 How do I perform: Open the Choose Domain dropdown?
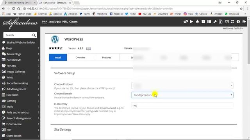pos(182,95)
